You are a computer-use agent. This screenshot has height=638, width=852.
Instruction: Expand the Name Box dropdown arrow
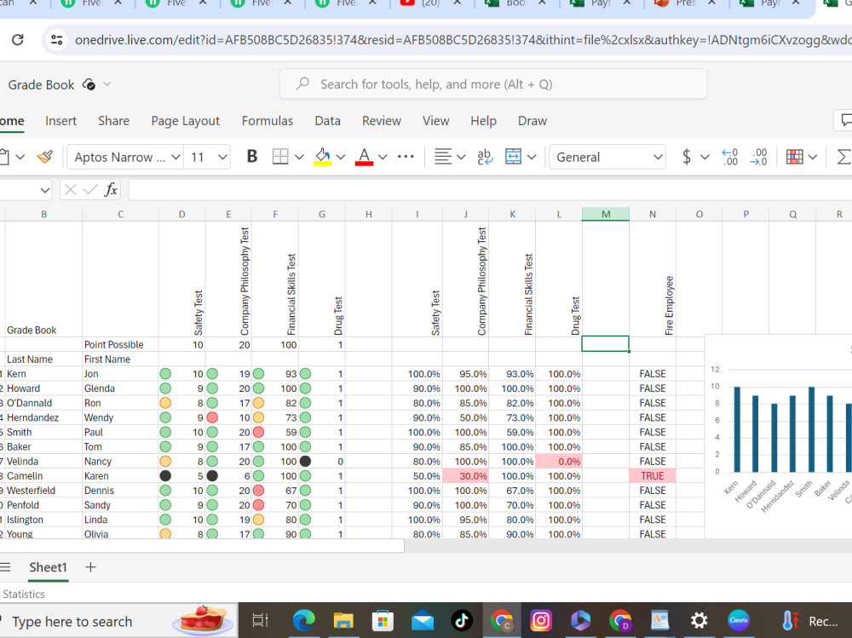(44, 190)
